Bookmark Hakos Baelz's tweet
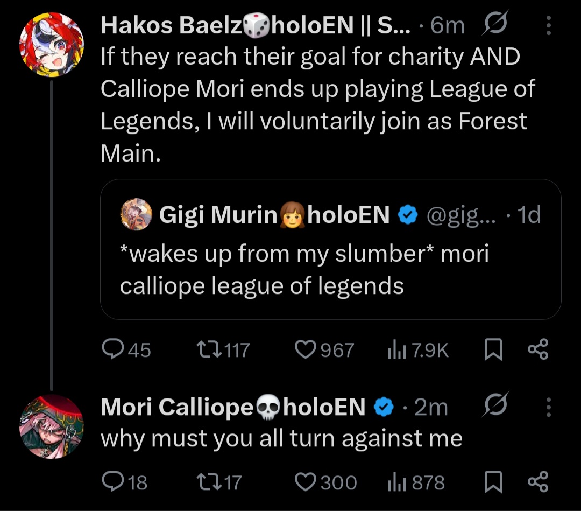Viewport: 581px width, 511px height. [493, 351]
